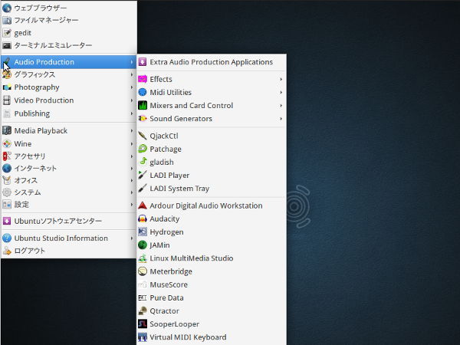
Task: Click the Virtual MIDI Keyboard icon
Action: click(x=143, y=337)
